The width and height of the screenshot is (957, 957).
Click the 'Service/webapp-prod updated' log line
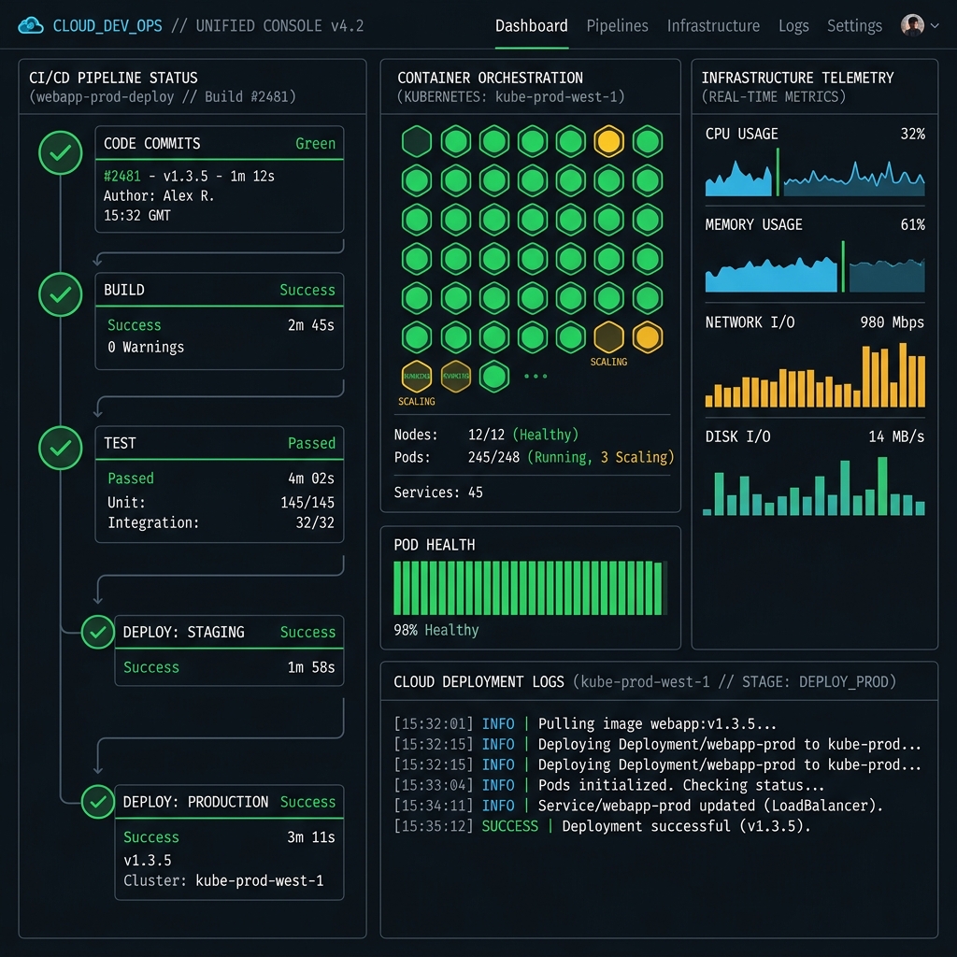pos(638,806)
